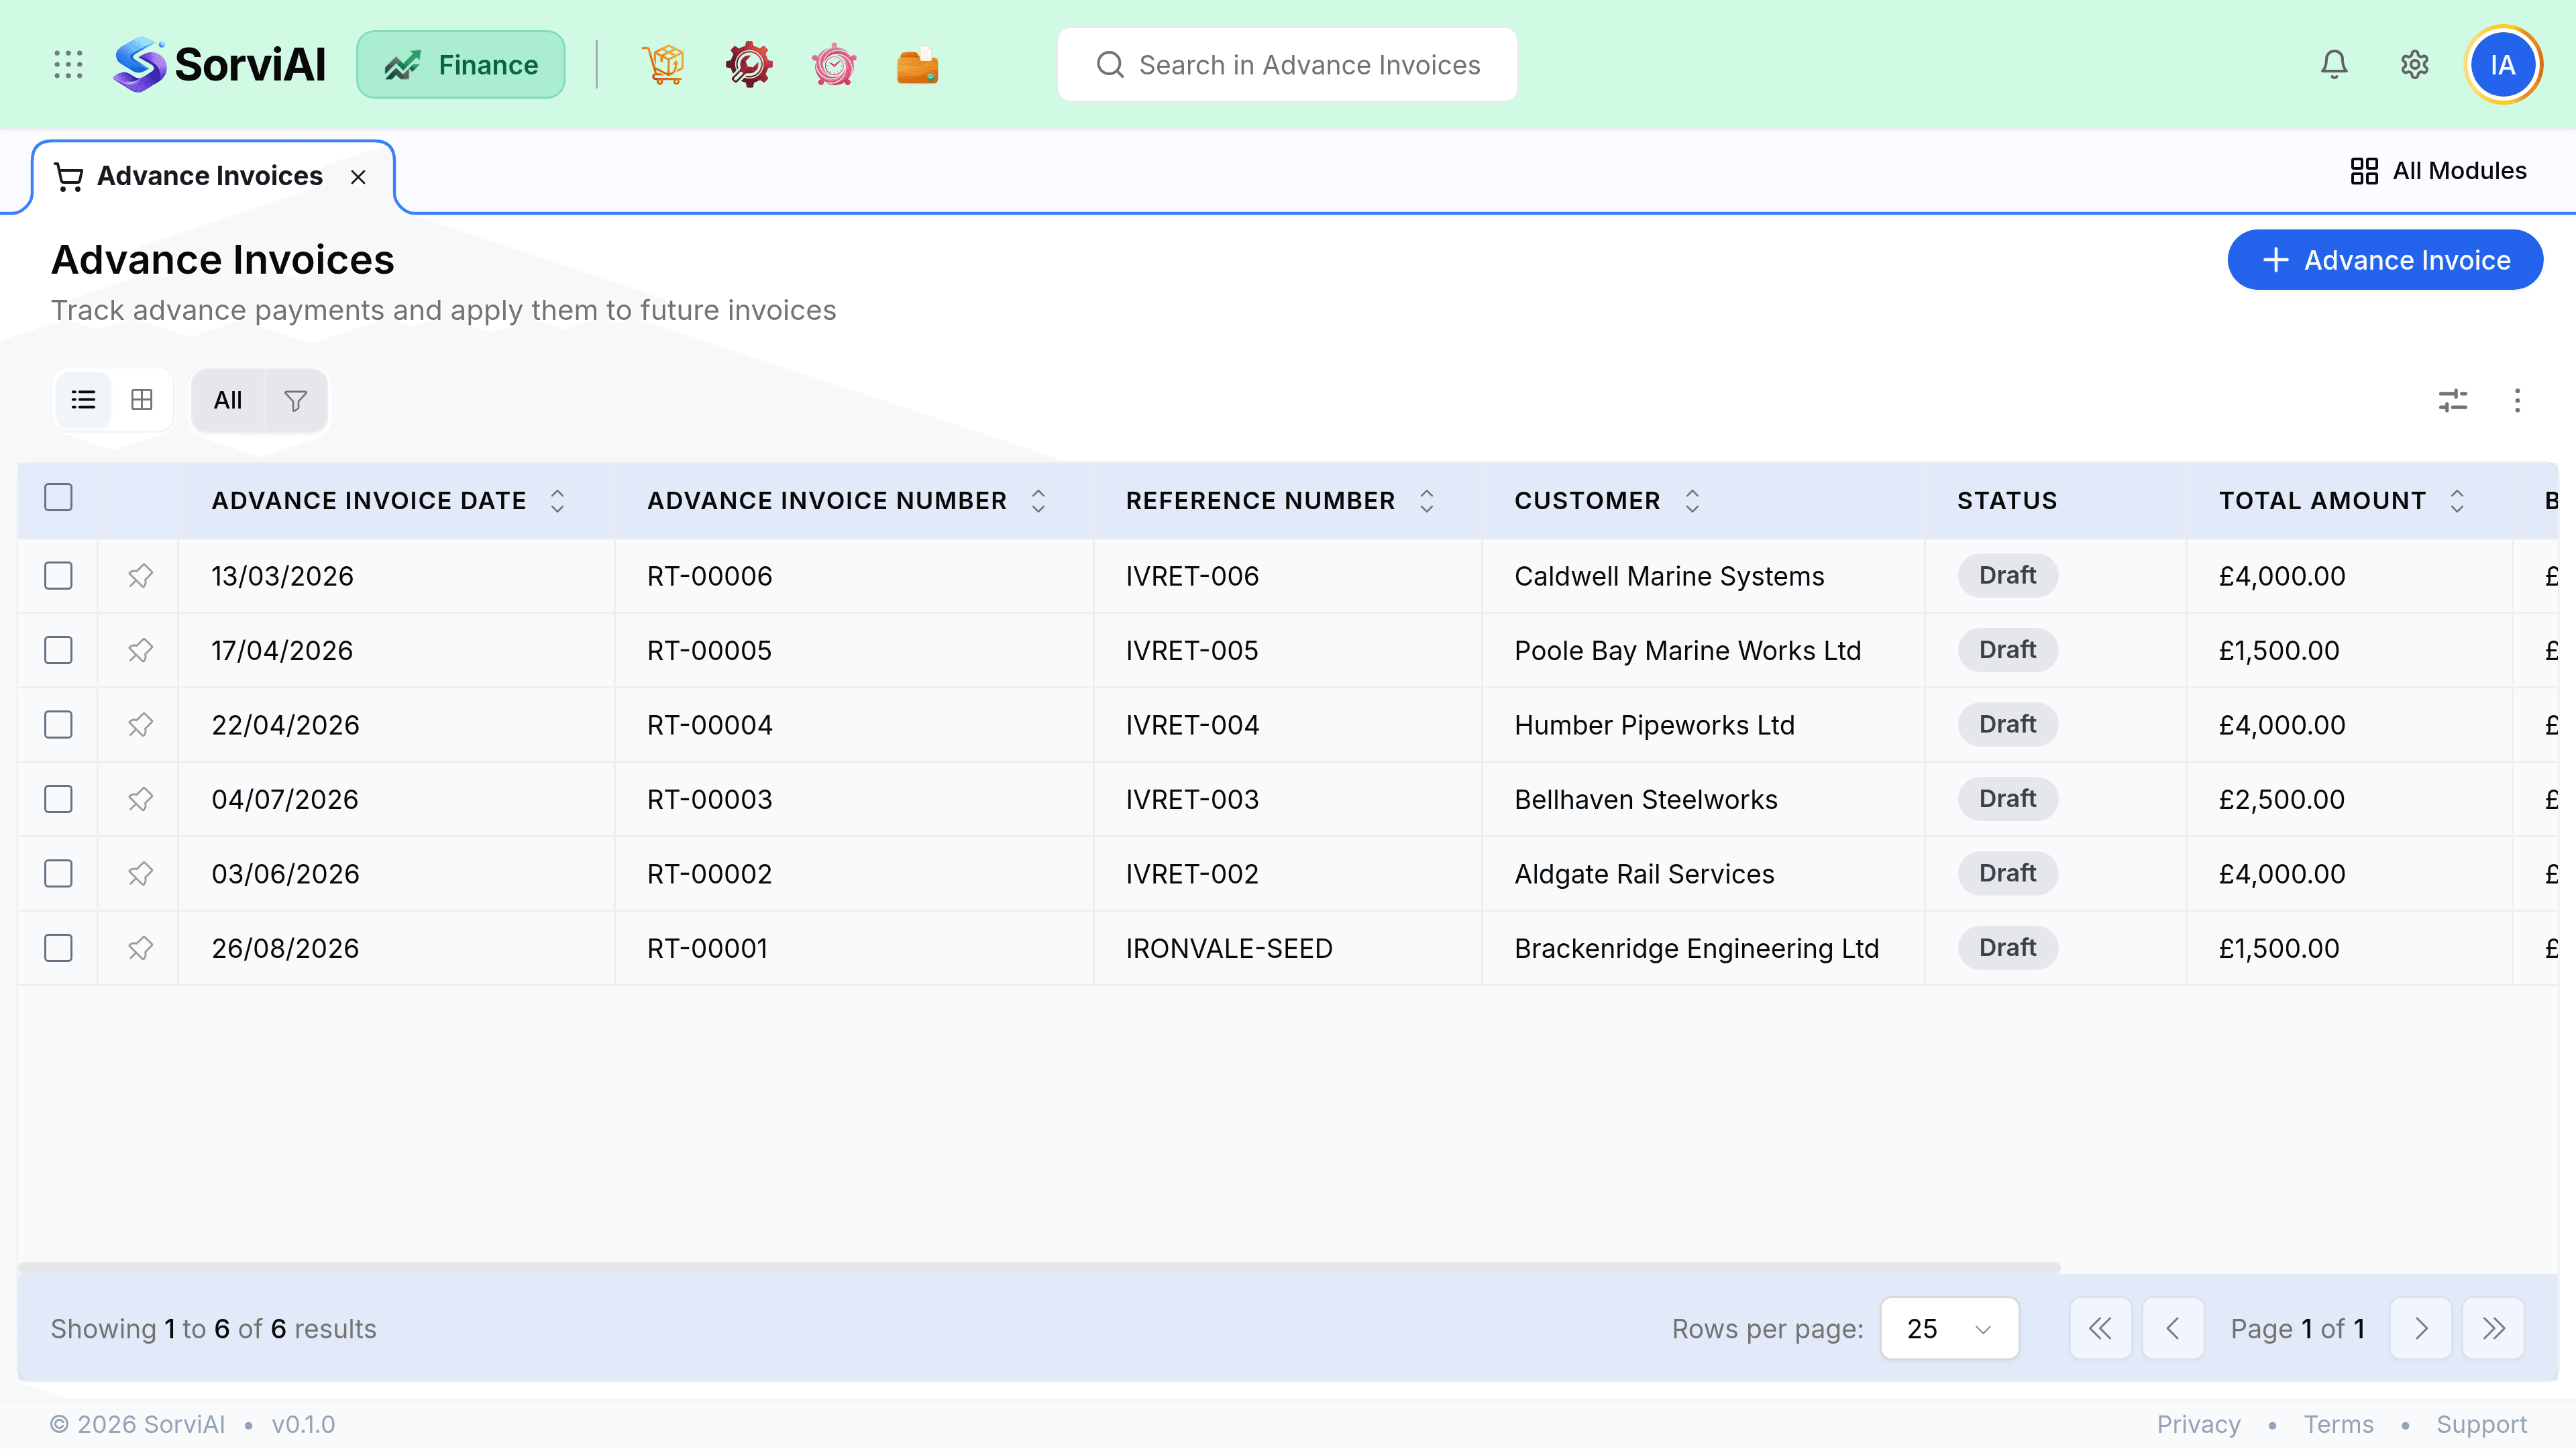Go to first page

click(2100, 1329)
